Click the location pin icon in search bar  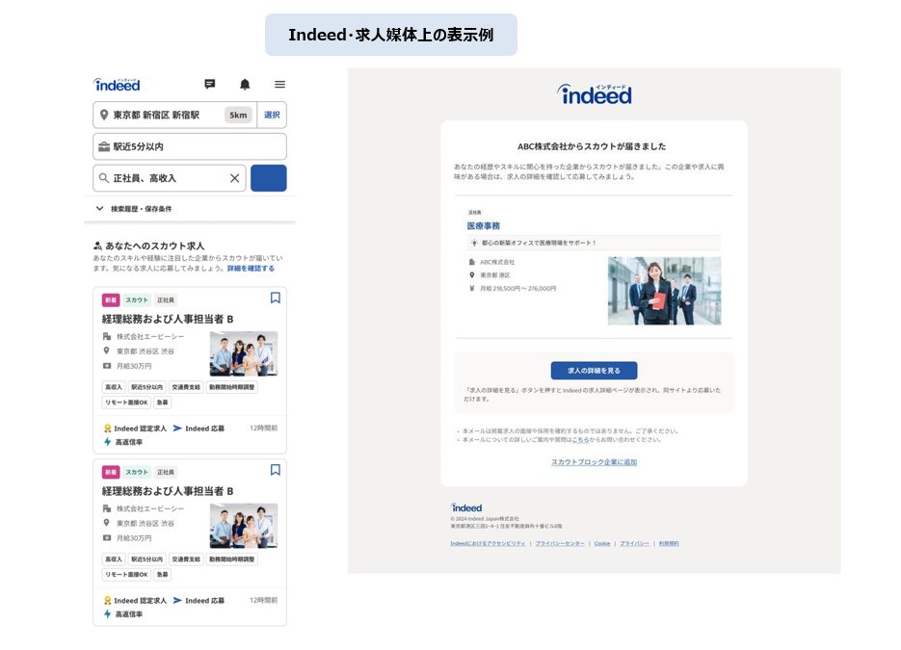tap(104, 114)
